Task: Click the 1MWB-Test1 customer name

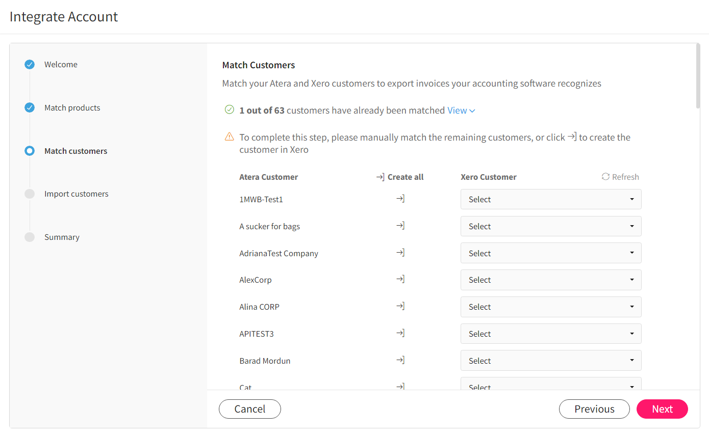Action: click(x=261, y=200)
